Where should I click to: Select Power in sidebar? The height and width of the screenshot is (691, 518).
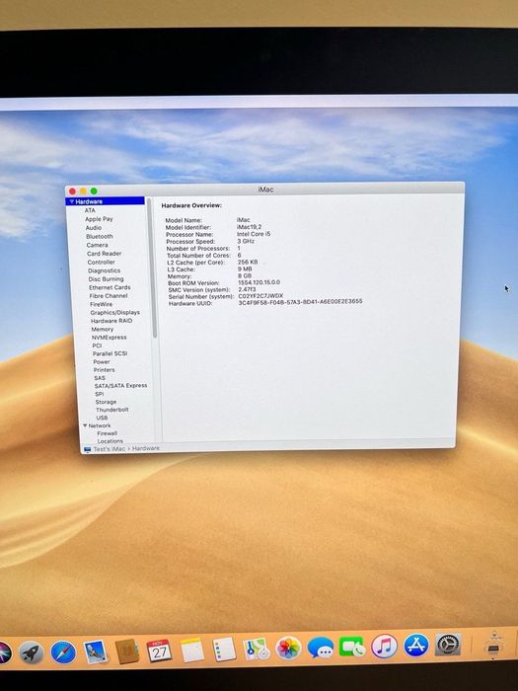102,362
